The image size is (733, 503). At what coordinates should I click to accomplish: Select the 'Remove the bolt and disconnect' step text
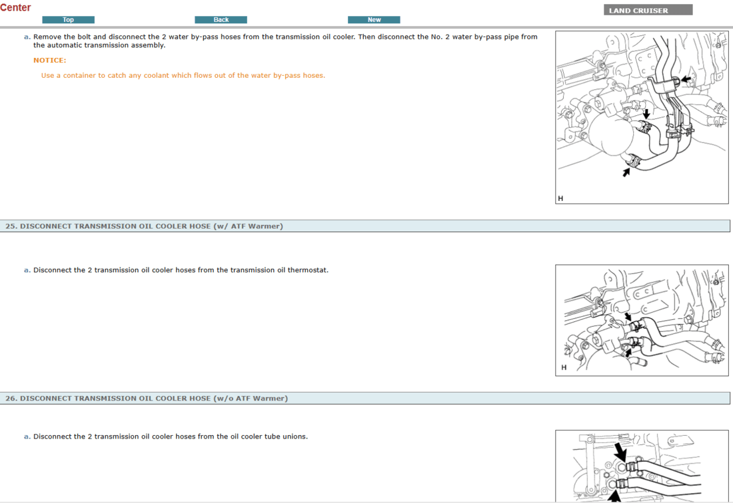pyautogui.click(x=285, y=41)
